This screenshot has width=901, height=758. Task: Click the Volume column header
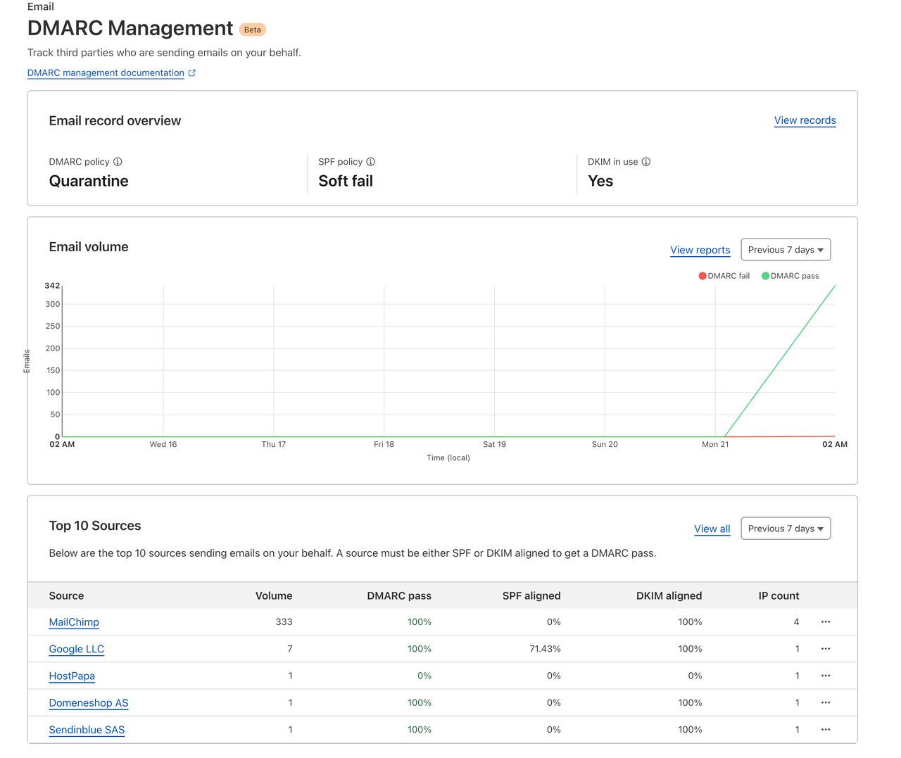click(274, 595)
